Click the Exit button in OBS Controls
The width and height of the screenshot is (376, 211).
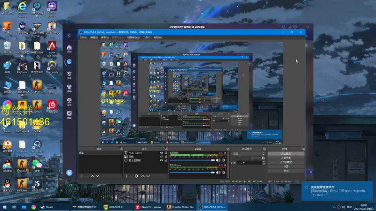tap(286, 171)
